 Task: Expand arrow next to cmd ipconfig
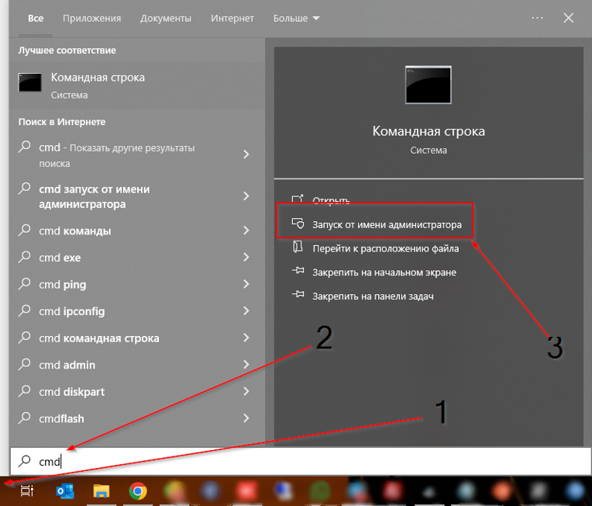(246, 311)
